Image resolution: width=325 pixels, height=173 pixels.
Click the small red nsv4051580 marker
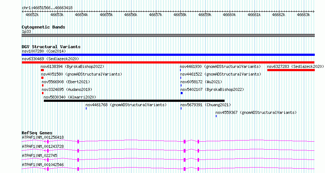coord(42,78)
